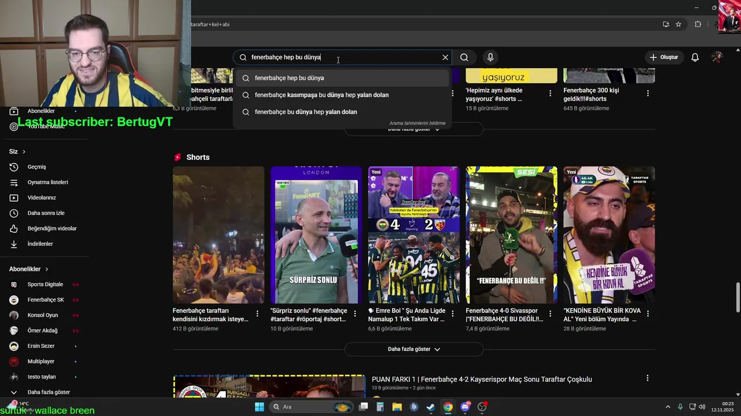This screenshot has height=416, width=741.
Task: Open Short thumbnail "FENERBAHÇE BU DEĞİL"
Action: [512, 235]
